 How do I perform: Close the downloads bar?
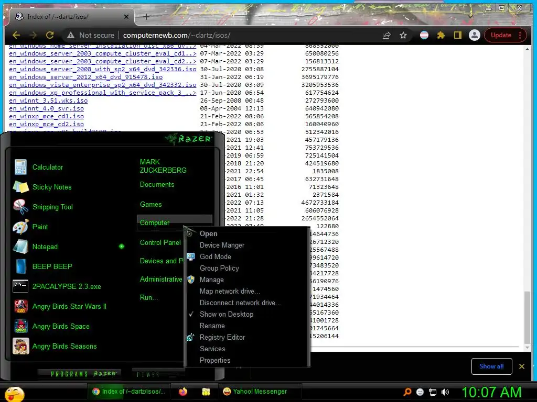pos(522,366)
